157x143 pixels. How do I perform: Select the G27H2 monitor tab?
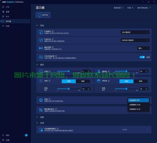pyautogui.click(x=43, y=15)
